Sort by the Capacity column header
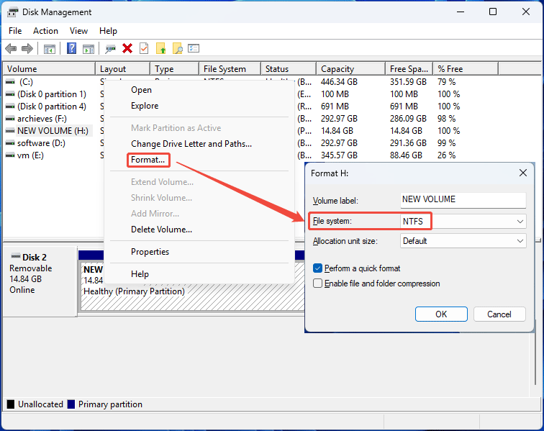 coord(350,69)
